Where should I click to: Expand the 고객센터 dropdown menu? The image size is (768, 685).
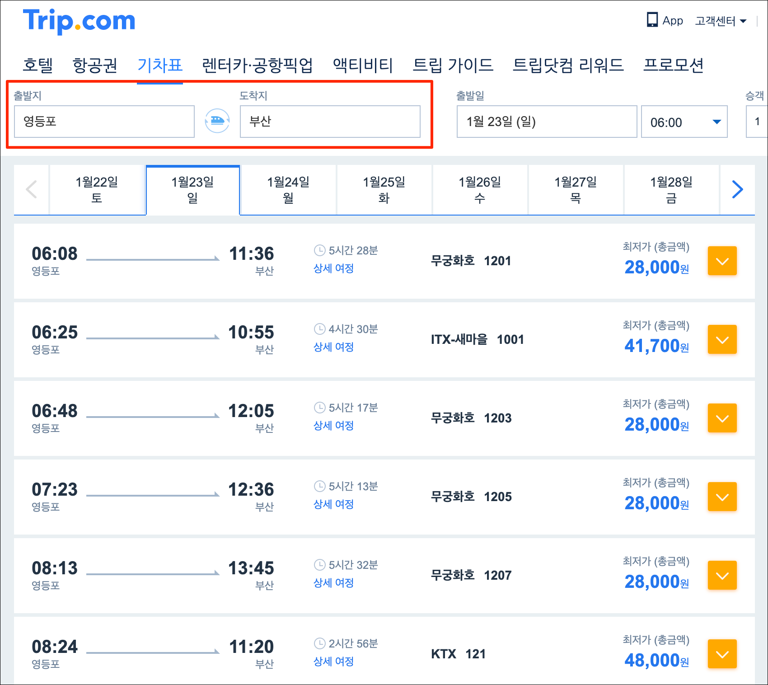[721, 21]
